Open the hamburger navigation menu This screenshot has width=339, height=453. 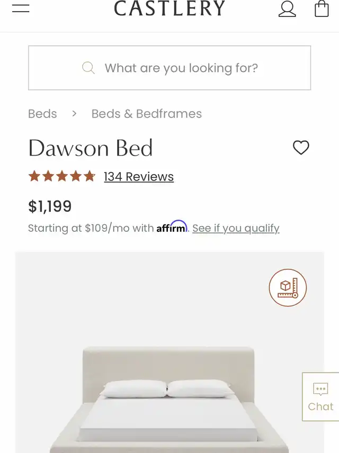point(21,8)
